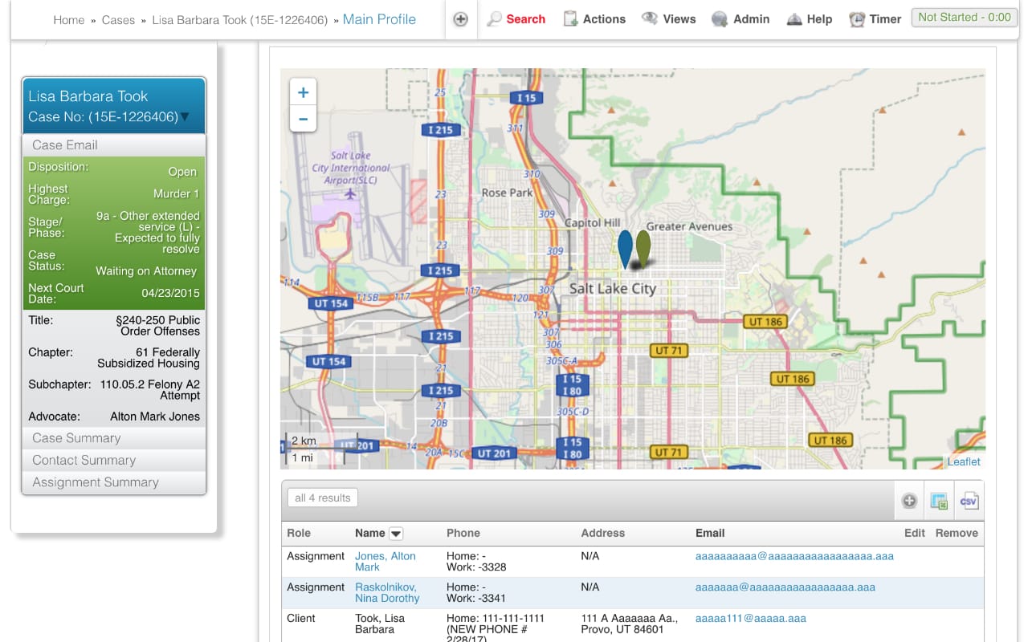The width and height of the screenshot is (1028, 642).
Task: Click the Role column header
Action: tap(299, 533)
